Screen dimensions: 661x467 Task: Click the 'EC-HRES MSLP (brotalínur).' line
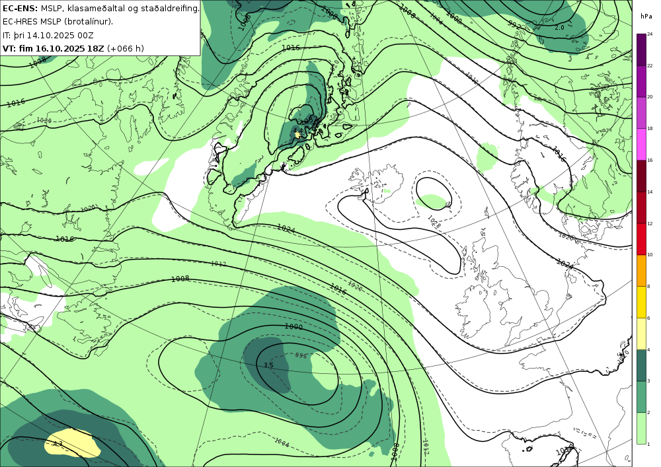click(58, 22)
